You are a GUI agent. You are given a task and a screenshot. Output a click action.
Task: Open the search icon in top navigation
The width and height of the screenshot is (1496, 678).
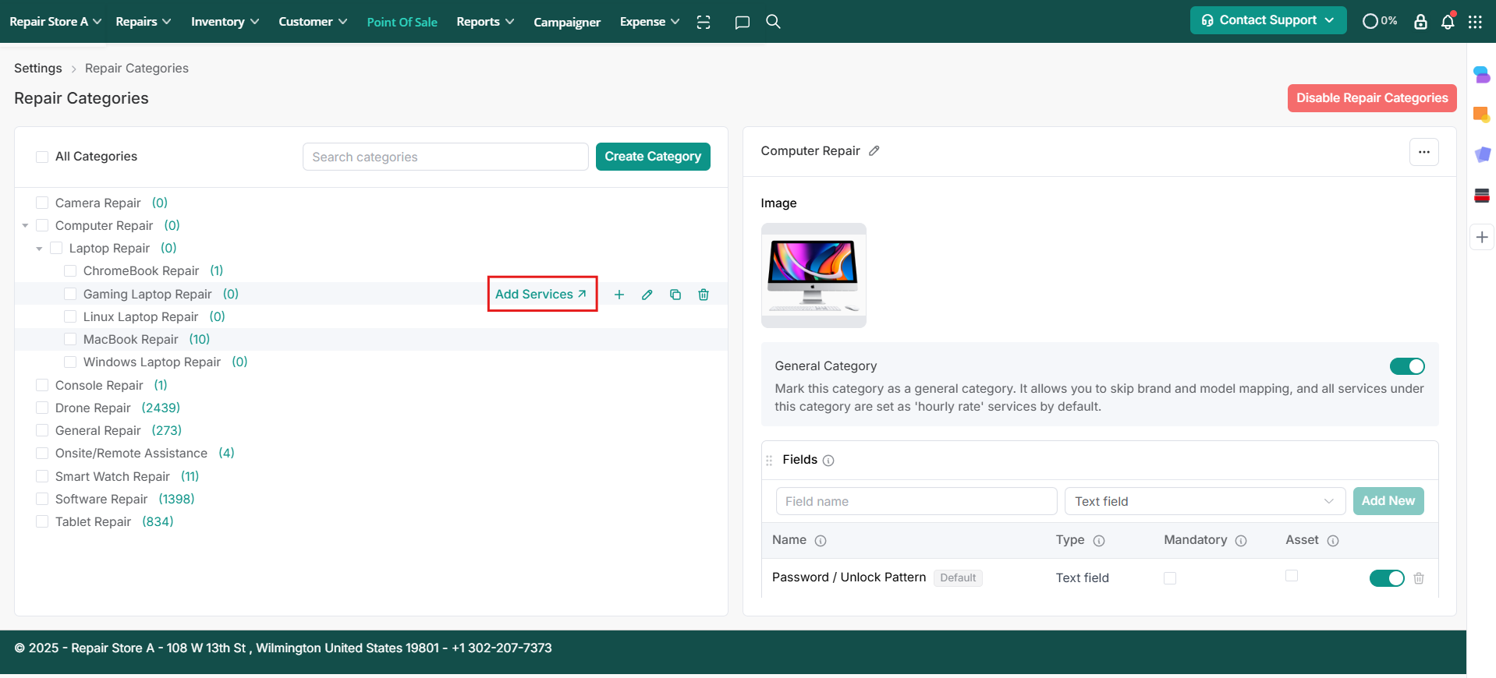(x=773, y=22)
